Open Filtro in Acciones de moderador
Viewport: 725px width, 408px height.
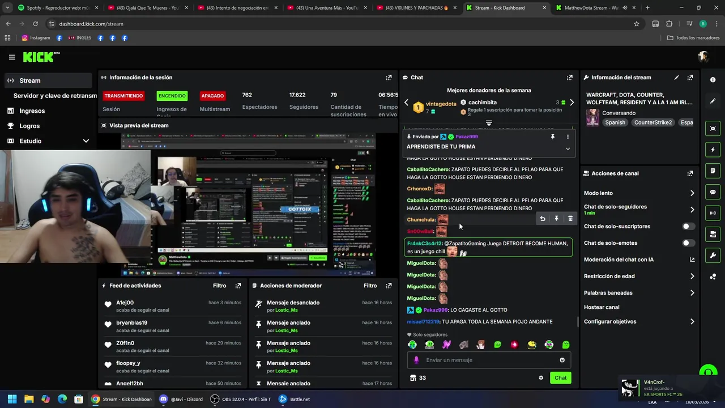[x=370, y=286]
